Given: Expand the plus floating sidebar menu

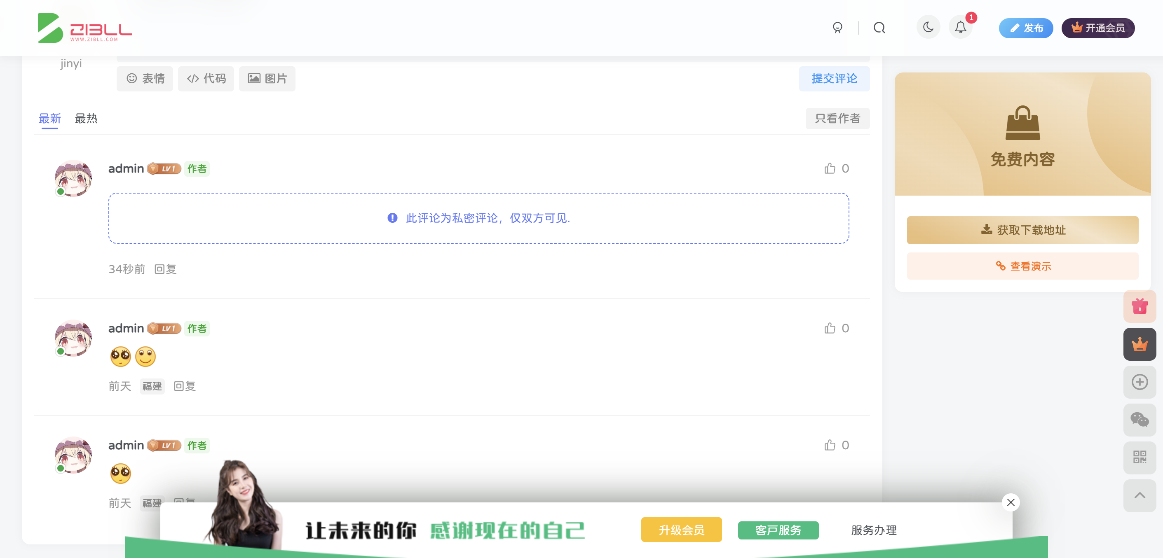Looking at the screenshot, I should click(x=1140, y=382).
